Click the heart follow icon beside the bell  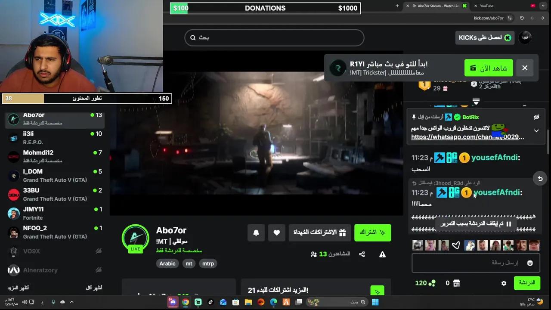[277, 232]
